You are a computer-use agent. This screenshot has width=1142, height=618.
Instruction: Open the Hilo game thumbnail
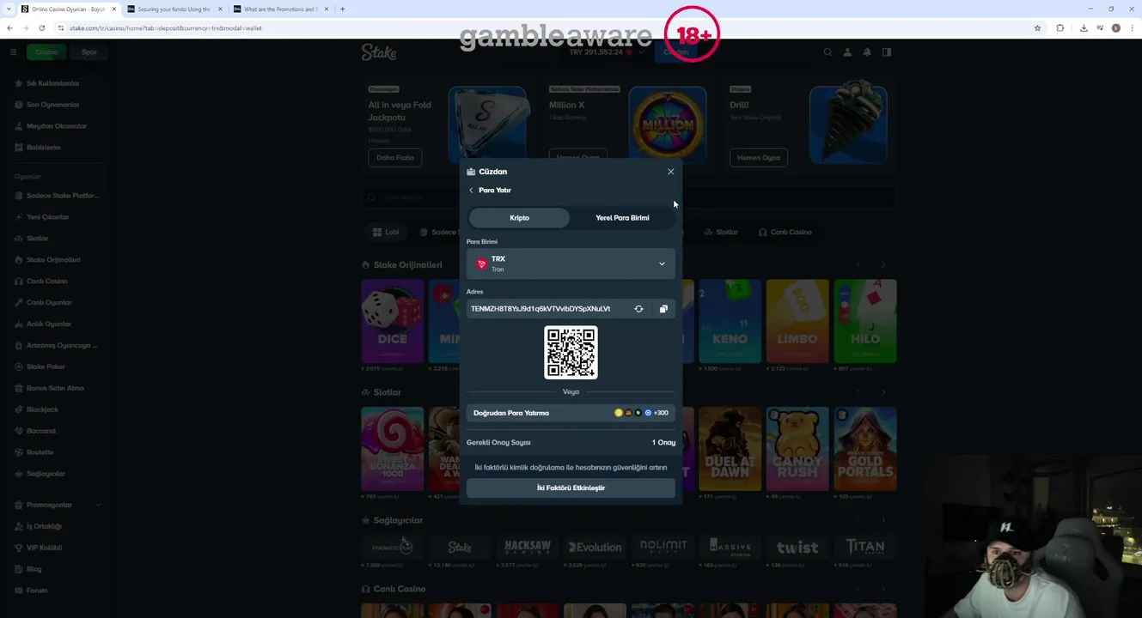point(865,322)
